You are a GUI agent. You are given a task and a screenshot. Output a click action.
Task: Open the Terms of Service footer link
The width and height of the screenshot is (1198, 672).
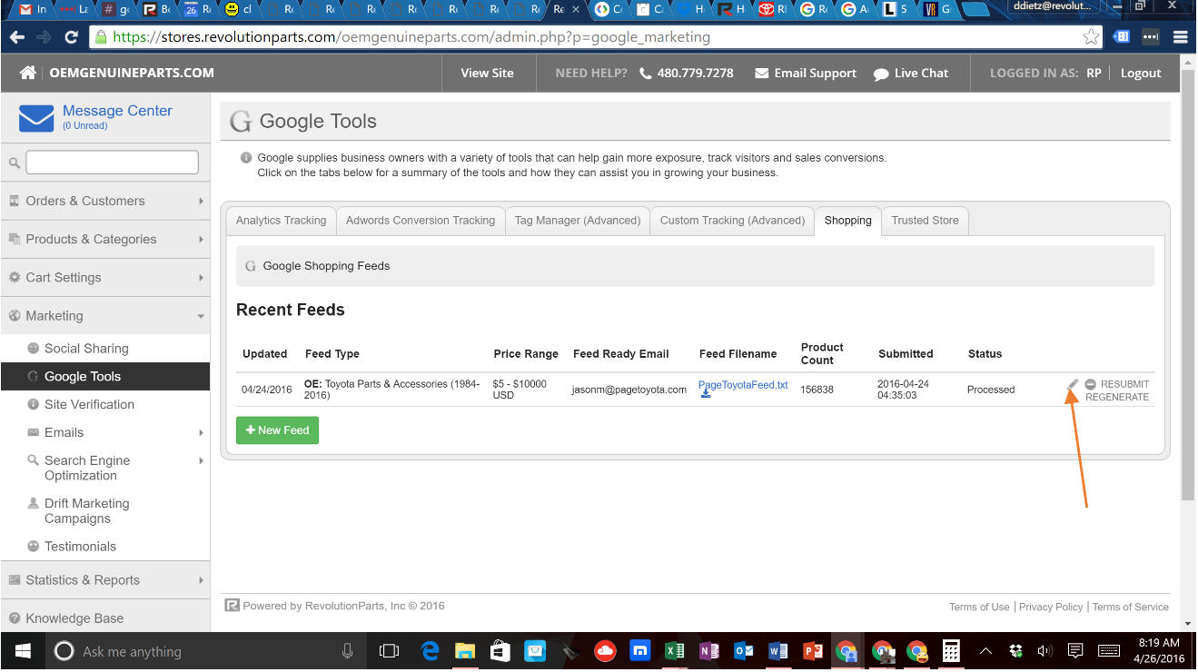[1131, 607]
